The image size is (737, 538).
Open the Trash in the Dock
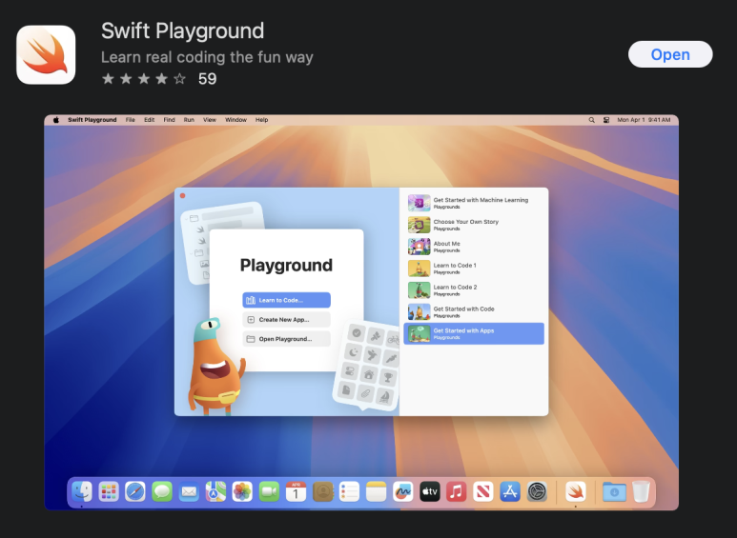pyautogui.click(x=641, y=491)
